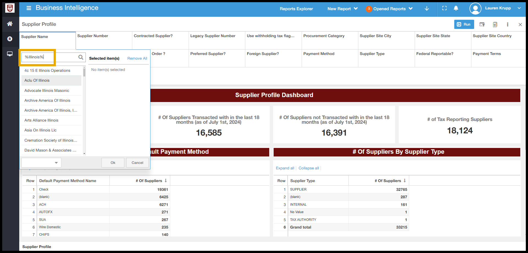Open the dropdown at bottom of filter popup
The height and width of the screenshot is (253, 528).
(x=42, y=163)
